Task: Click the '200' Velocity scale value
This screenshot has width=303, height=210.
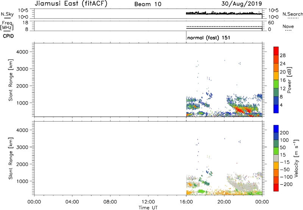Action: (x=284, y=133)
